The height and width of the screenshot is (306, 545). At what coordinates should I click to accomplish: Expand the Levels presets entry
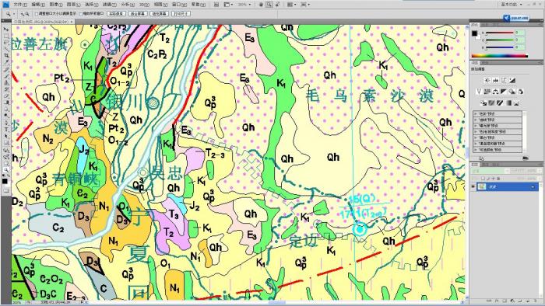point(498,113)
